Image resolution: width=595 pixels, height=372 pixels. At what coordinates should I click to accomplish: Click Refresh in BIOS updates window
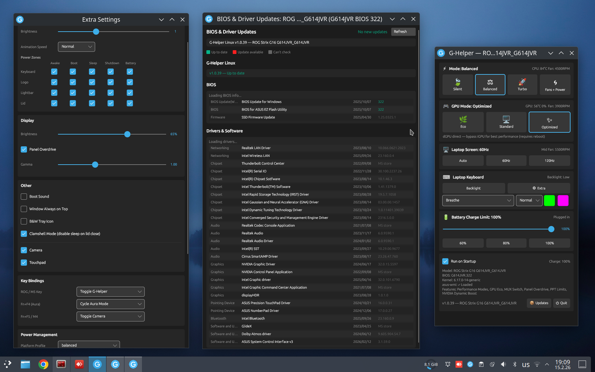pos(403,32)
